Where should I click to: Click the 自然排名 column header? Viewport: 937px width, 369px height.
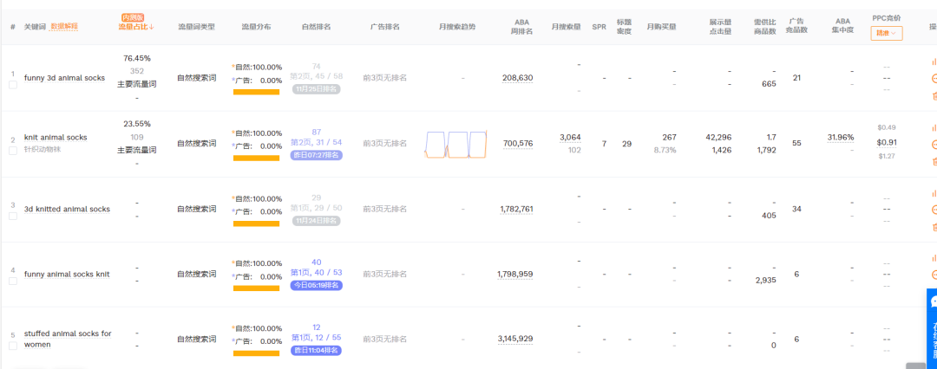316,27
